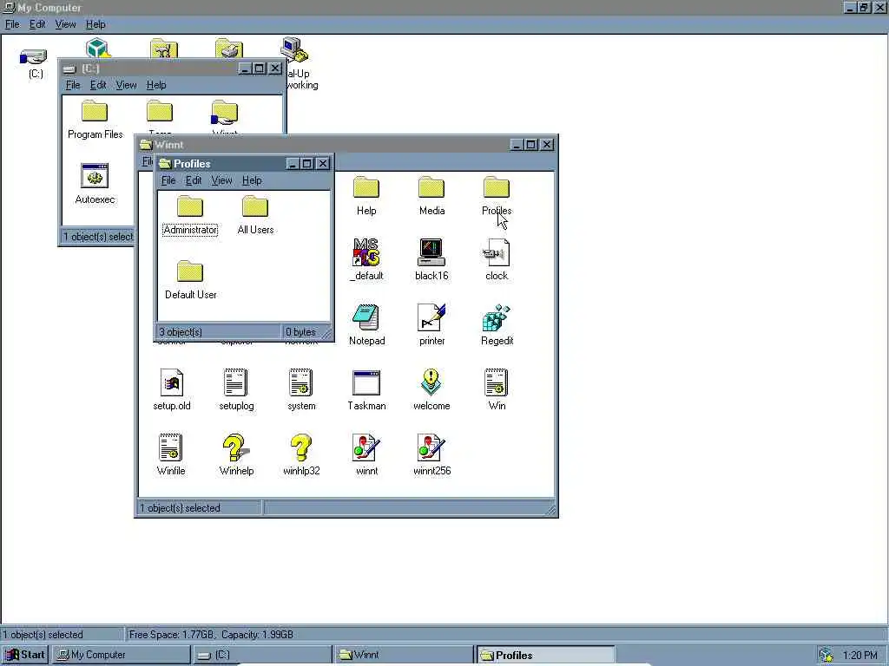The width and height of the screenshot is (889, 666).
Task: Click the 1:20 PM clock
Action: [x=859, y=656]
